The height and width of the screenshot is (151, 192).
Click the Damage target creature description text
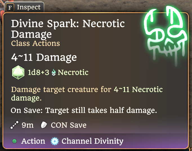coord(87,94)
